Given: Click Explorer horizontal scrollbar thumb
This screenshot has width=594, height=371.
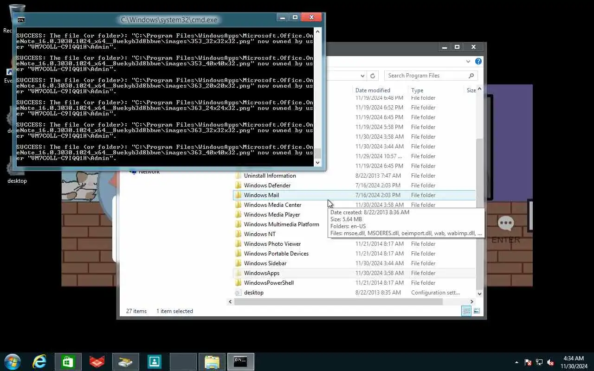Looking at the screenshot, I should coord(338,301).
